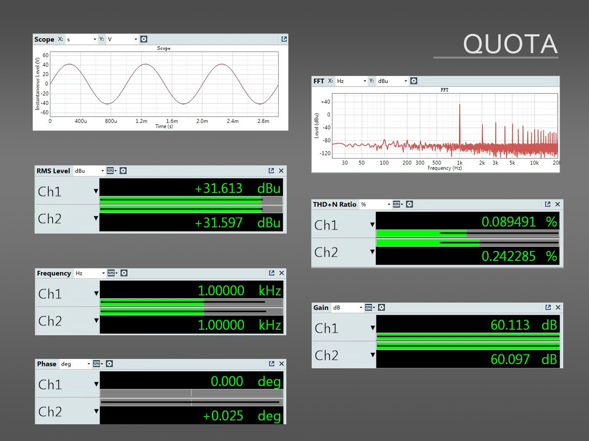The image size is (589, 441).
Task: Open settings gear in Scope panel
Action: point(144,39)
